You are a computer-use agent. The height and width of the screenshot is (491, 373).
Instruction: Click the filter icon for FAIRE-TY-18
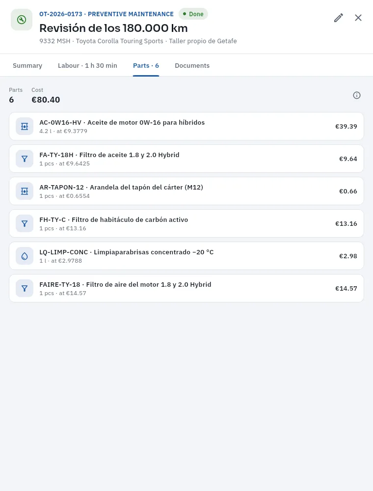point(25,288)
